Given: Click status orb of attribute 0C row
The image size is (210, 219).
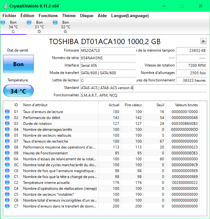Looking at the screenshot, I should point(7,165).
